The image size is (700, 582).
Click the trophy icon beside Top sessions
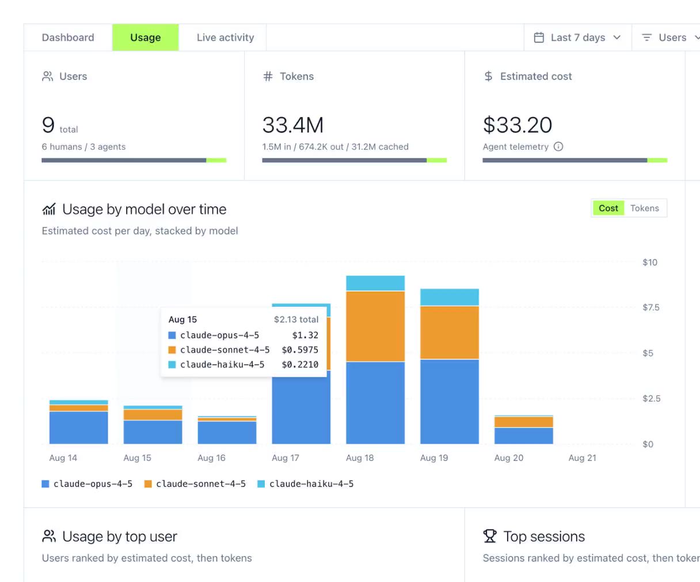tap(490, 536)
